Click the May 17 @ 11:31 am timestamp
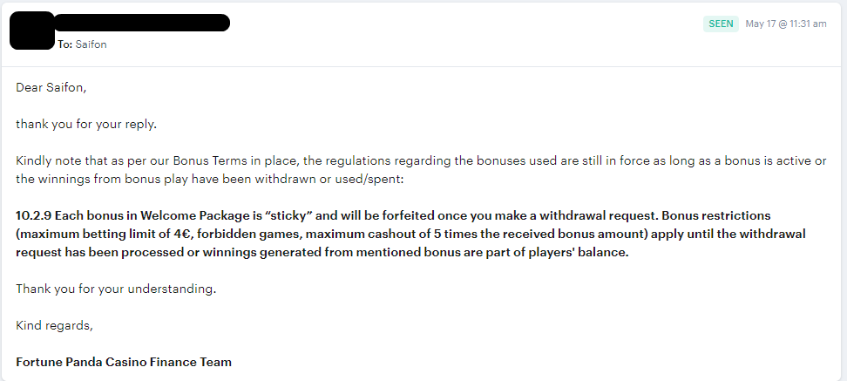This screenshot has width=847, height=381. point(786,24)
